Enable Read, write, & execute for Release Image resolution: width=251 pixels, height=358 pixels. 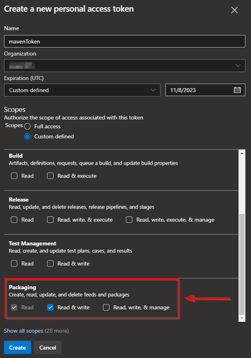click(50, 220)
